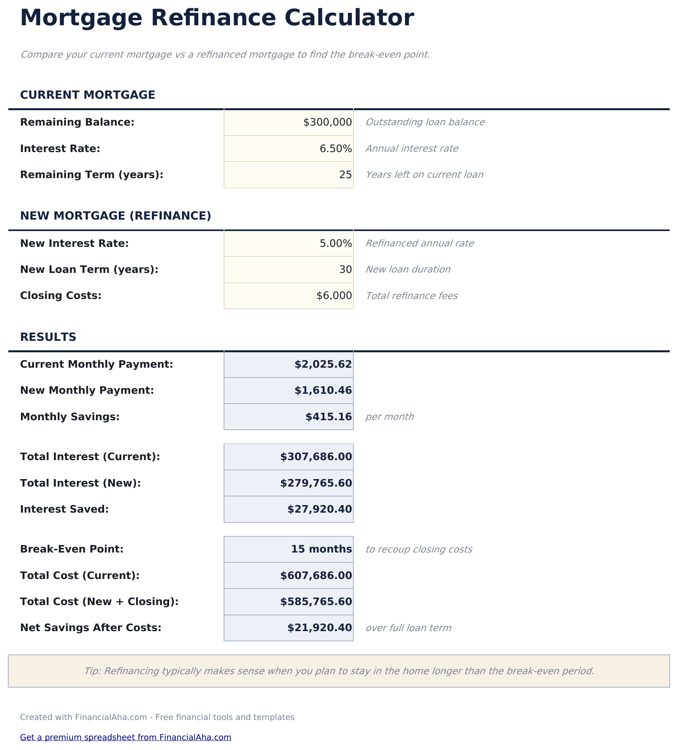Select the Interest Saved value $27,920.40
The image size is (678, 750).
[288, 509]
